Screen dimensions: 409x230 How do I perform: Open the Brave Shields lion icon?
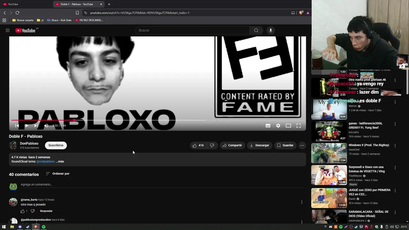pyautogui.click(x=301, y=13)
